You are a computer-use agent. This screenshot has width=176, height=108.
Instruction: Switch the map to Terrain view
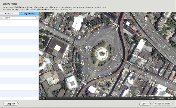(152, 98)
